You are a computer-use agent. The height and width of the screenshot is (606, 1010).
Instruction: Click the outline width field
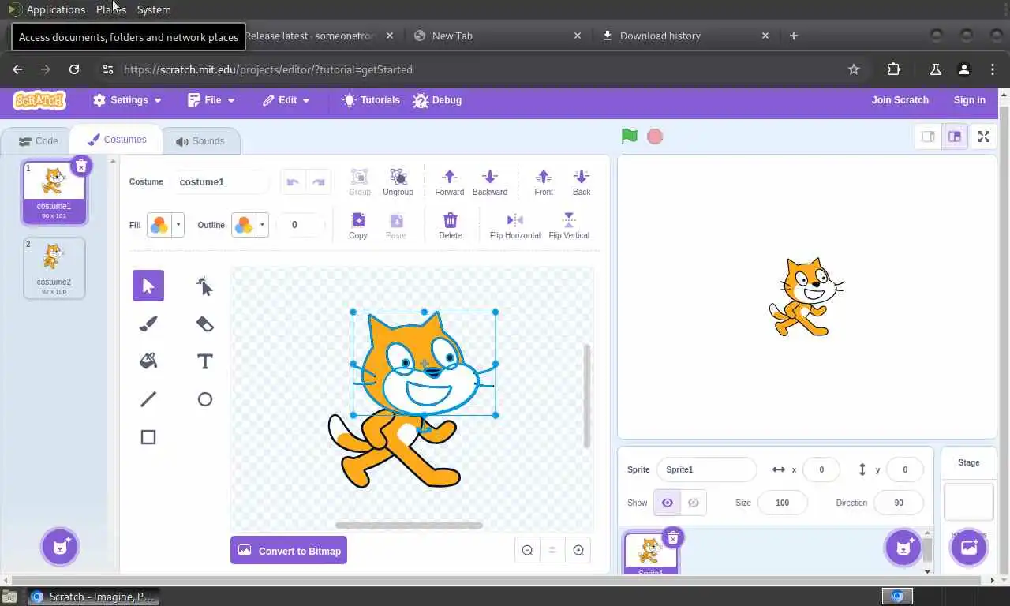click(300, 225)
